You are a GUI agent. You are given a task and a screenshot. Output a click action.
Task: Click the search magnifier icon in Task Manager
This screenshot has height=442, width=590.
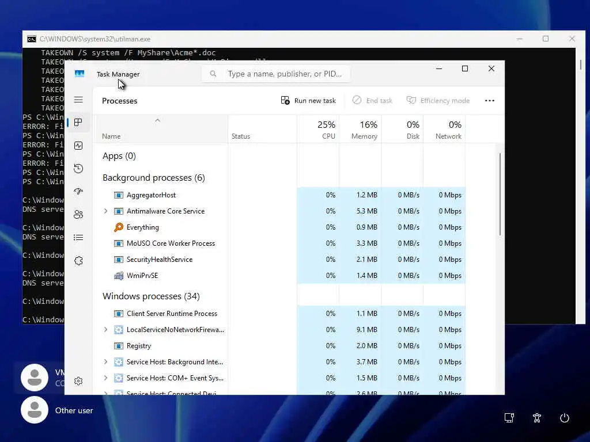[213, 74]
